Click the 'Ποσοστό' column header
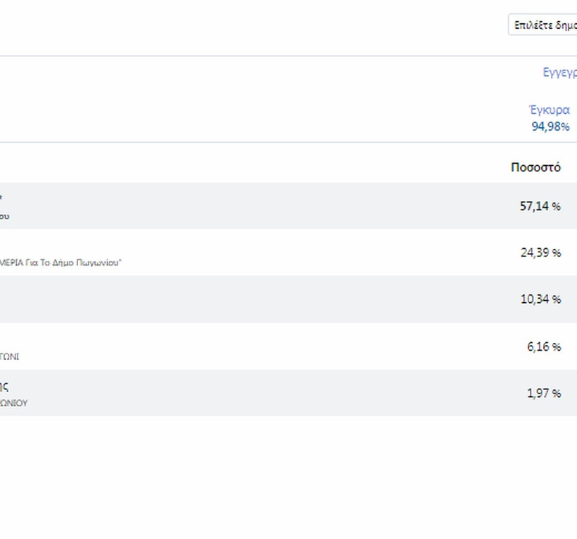 (x=535, y=167)
